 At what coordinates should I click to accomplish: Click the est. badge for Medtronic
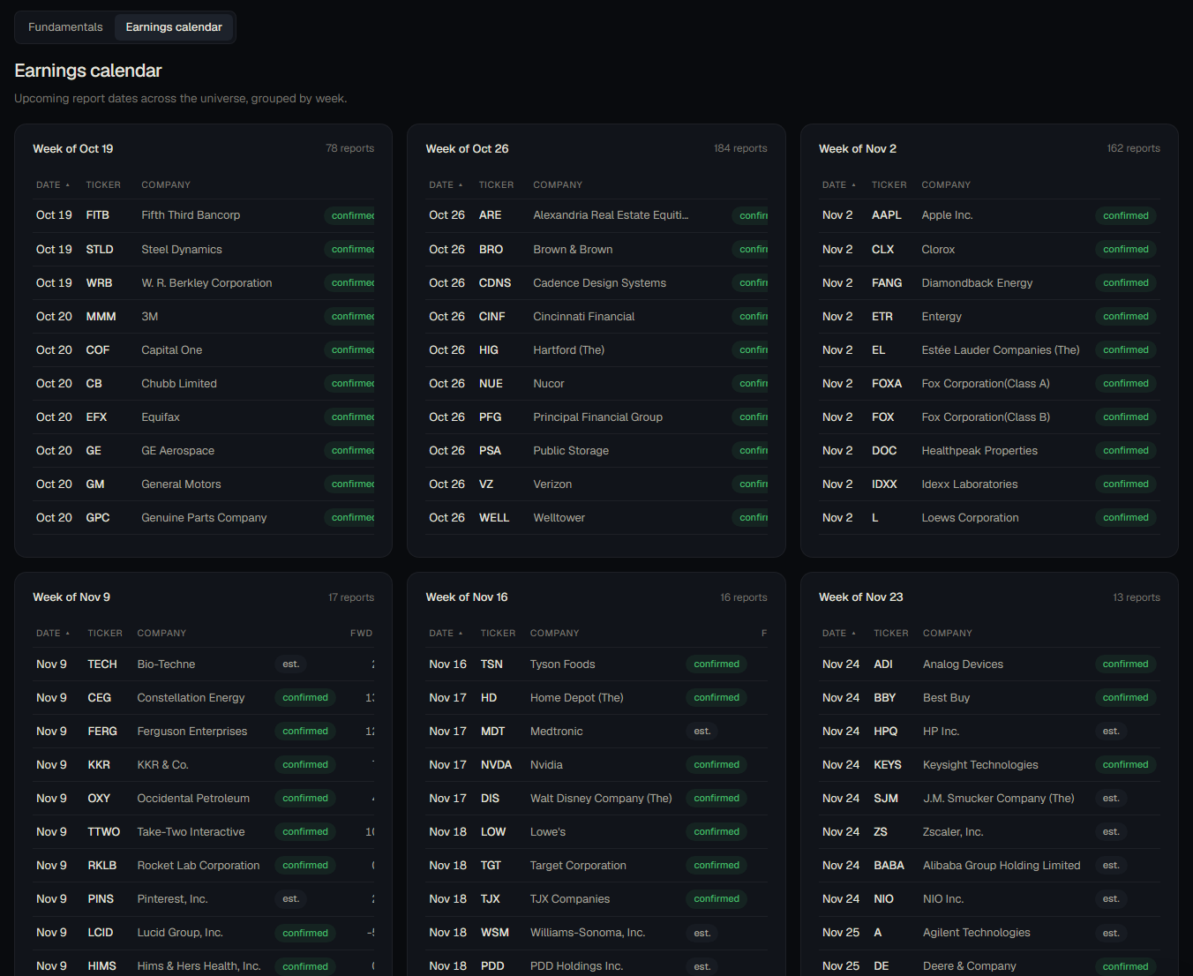coord(702,732)
